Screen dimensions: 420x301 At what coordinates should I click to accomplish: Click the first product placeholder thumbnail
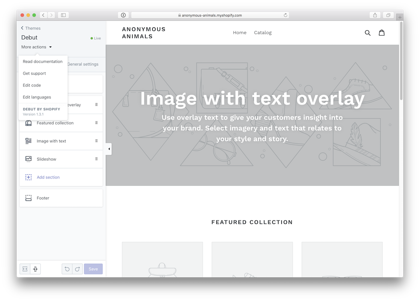pos(162,260)
